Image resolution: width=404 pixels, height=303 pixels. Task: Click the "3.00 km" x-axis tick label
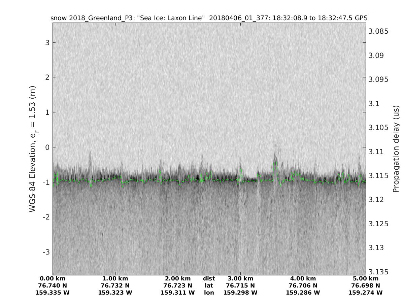point(240,279)
